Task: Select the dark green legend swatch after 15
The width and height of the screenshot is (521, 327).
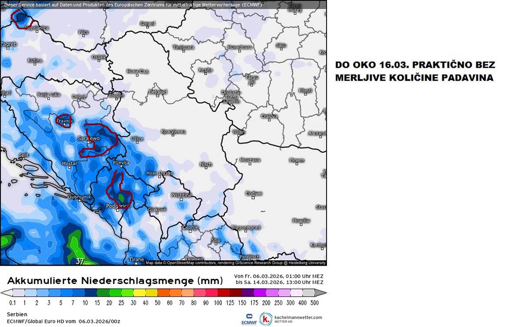Action: pos(102,293)
